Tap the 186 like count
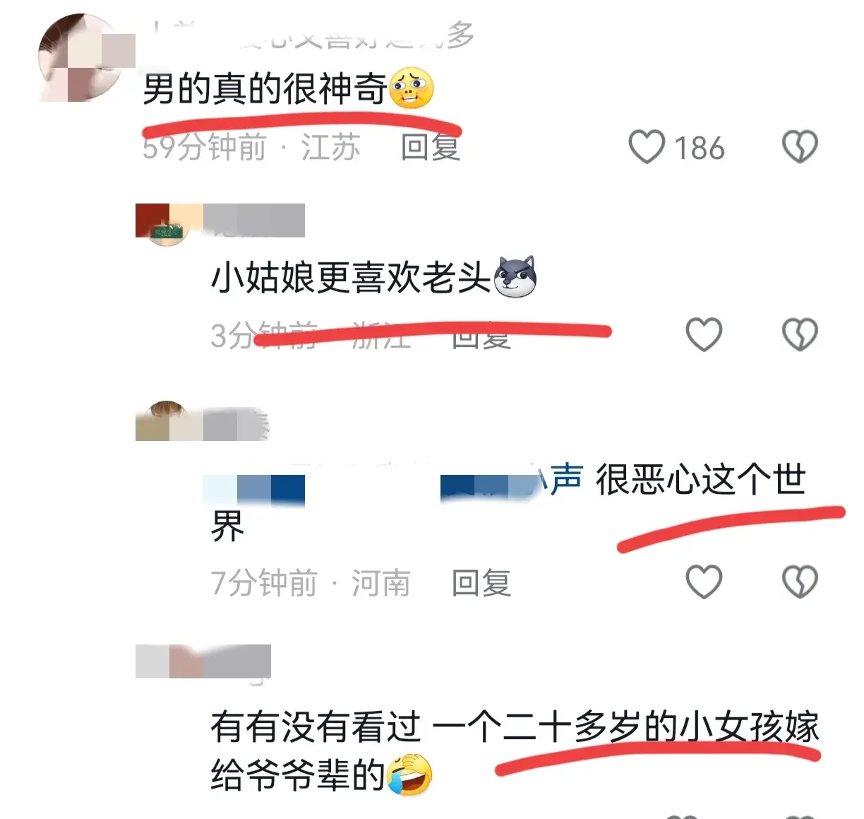Image resolution: width=864 pixels, height=819 pixels. (700, 148)
